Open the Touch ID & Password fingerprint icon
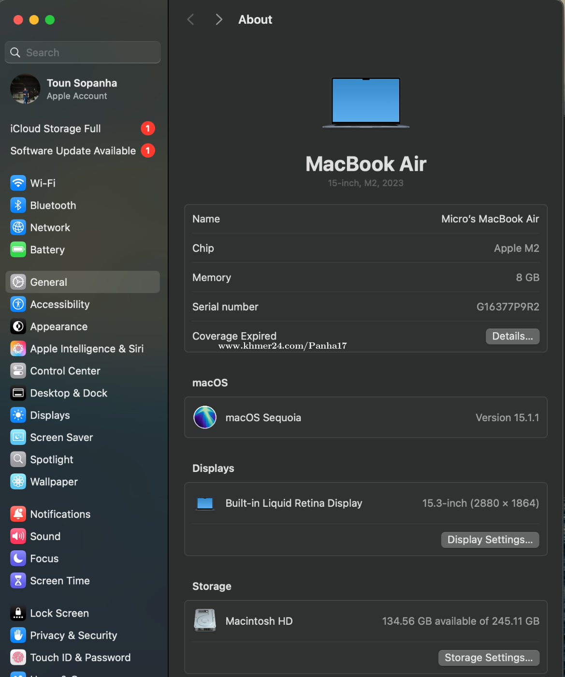565x677 pixels. (18, 658)
